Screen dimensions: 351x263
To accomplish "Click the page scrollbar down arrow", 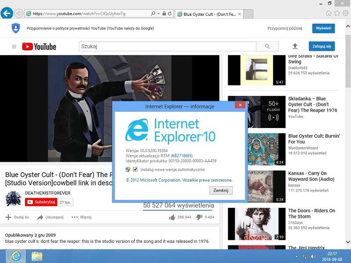I will coord(348,242).
